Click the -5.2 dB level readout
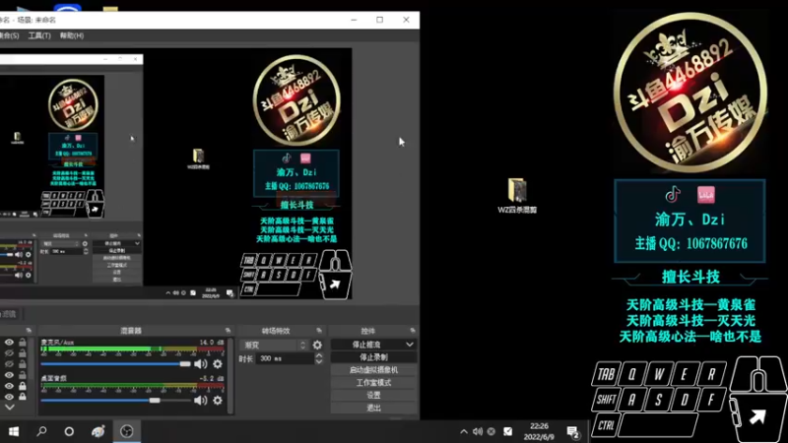The image size is (788, 443). point(211,378)
